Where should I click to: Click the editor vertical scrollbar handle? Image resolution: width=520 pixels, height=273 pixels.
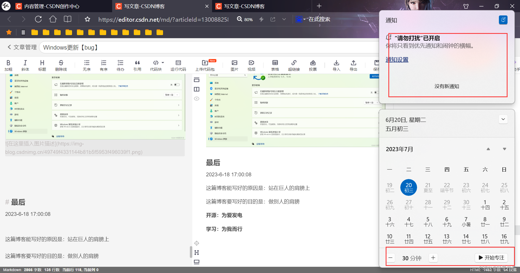coord(191,252)
